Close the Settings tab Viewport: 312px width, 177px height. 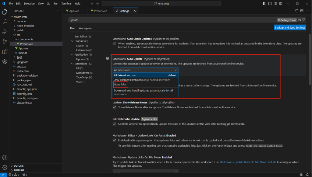coord(134,11)
